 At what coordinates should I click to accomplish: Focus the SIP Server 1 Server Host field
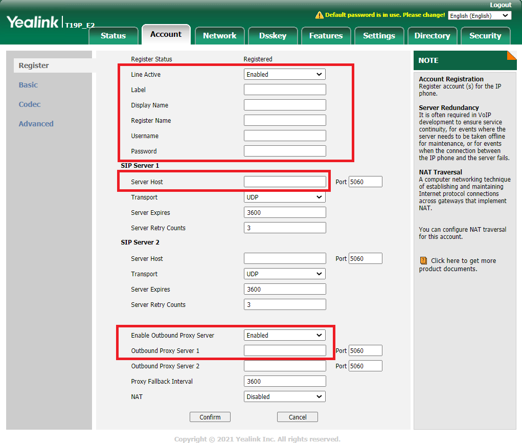pos(284,182)
